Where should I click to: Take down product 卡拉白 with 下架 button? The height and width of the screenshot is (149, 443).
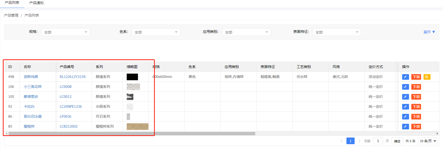(416, 107)
